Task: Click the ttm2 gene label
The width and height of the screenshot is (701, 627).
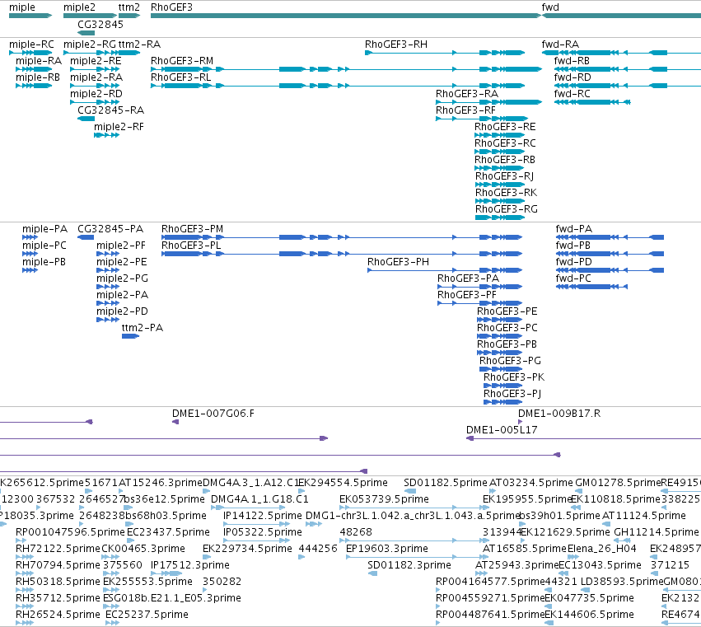Action: tap(129, 7)
